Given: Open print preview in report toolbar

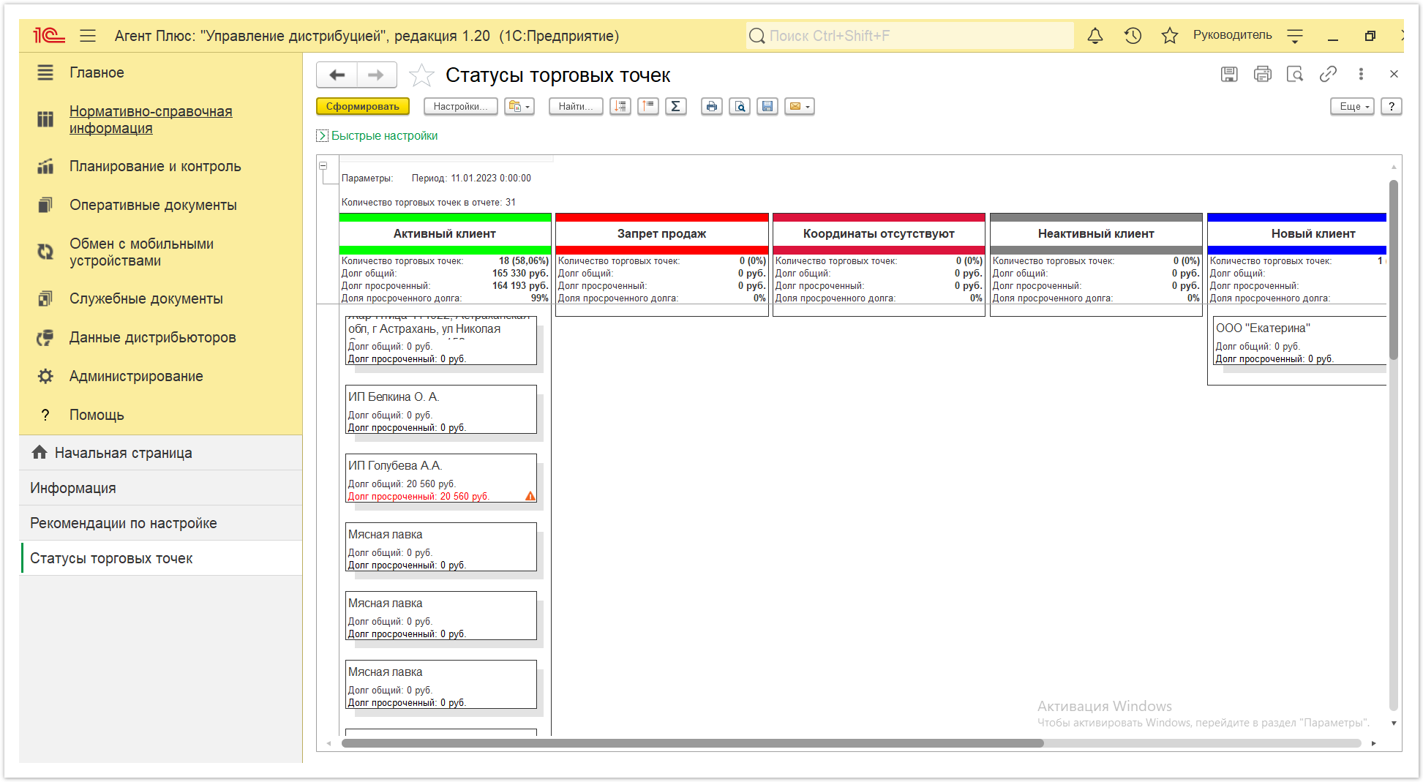Looking at the screenshot, I should pos(740,106).
